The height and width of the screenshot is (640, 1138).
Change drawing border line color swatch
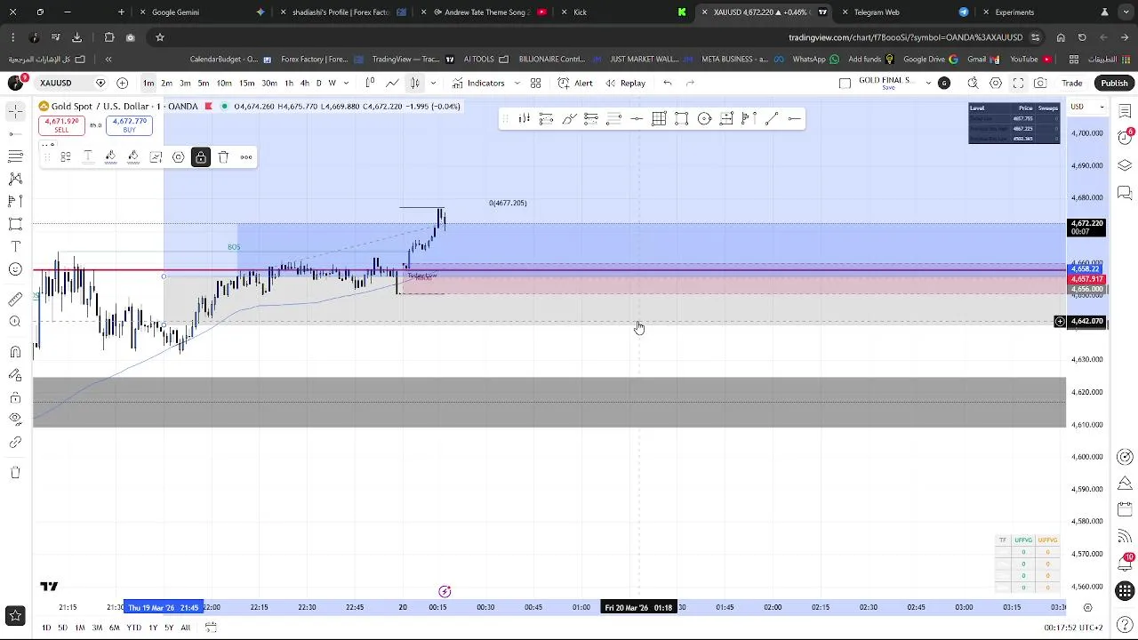coord(110,157)
